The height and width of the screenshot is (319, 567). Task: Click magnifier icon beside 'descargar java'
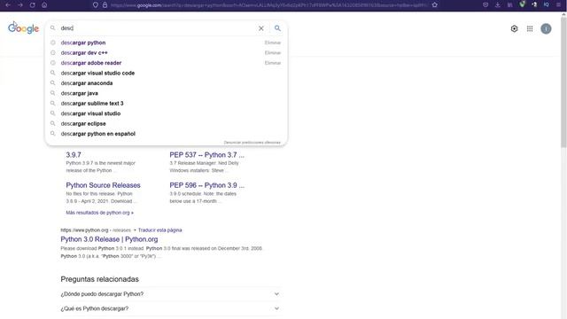tap(53, 93)
